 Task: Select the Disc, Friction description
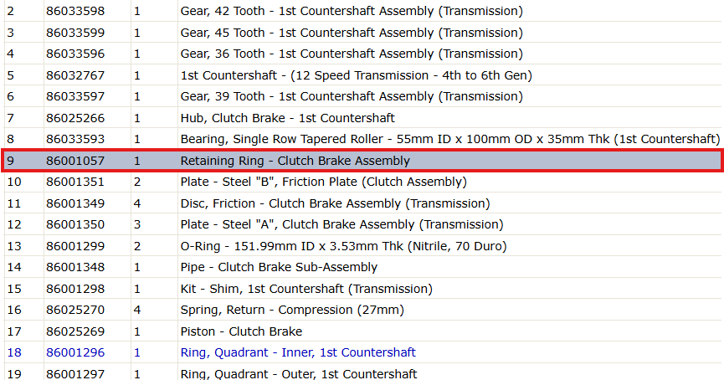(335, 203)
